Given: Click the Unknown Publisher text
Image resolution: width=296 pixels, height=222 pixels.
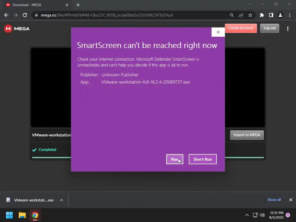Looking at the screenshot, I should click(120, 75).
